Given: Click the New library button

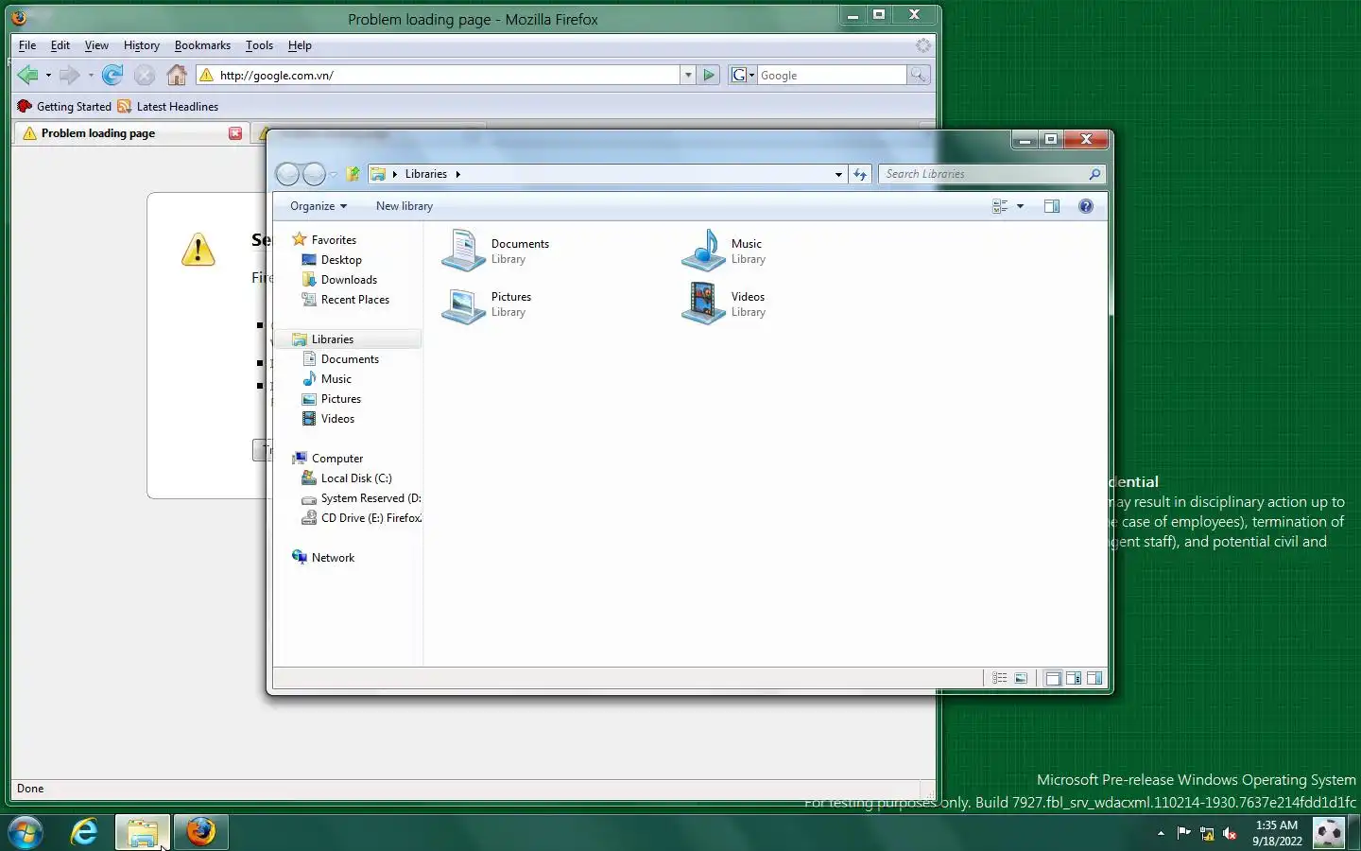Looking at the screenshot, I should point(405,206).
